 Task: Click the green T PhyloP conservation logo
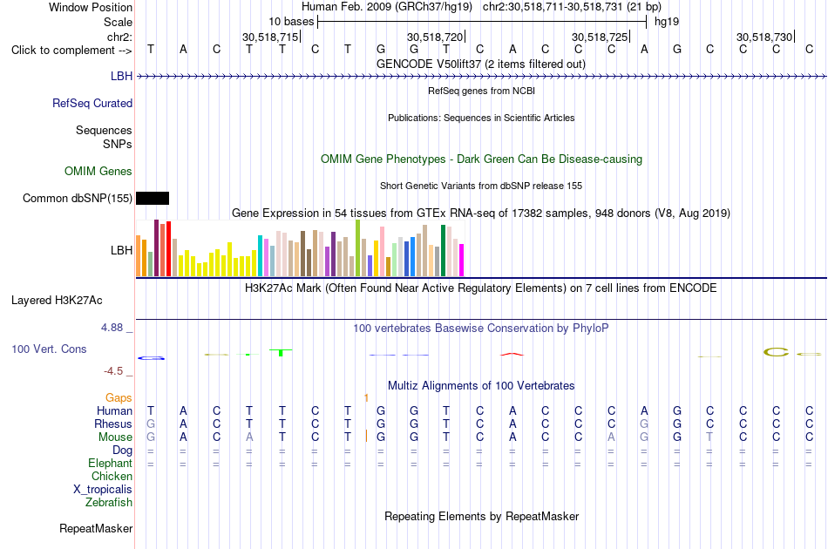(x=281, y=353)
